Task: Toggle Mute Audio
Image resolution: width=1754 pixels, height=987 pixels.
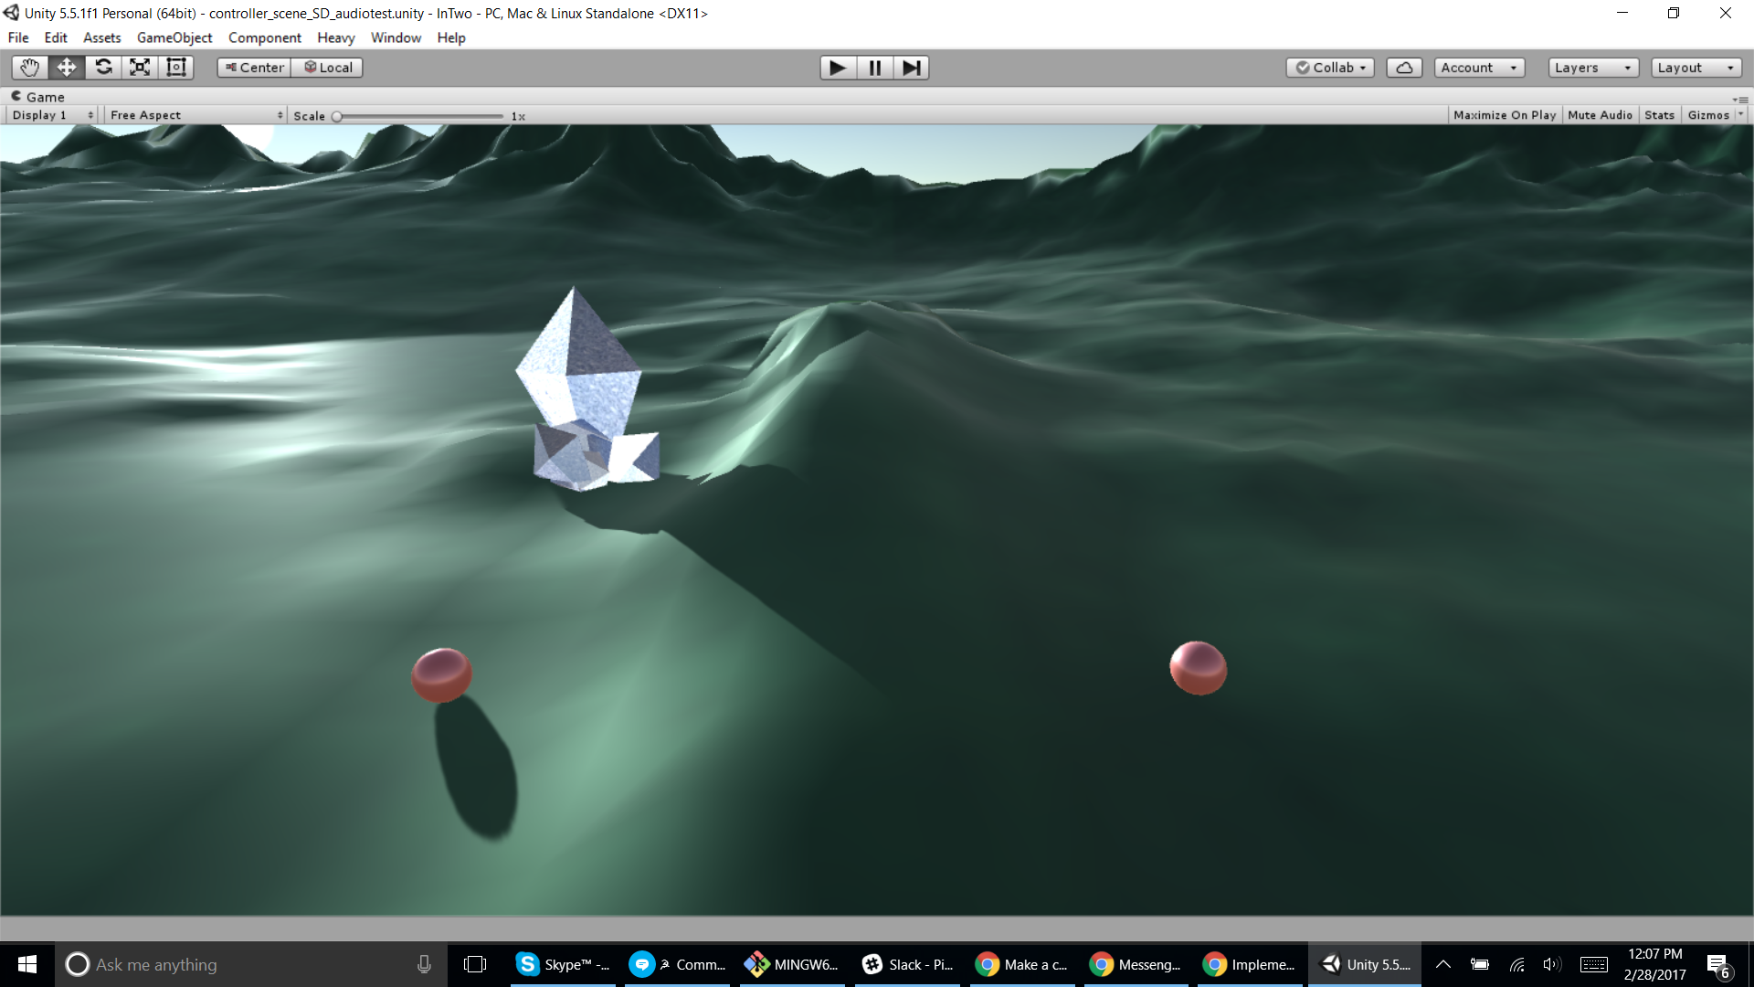Action: [1600, 115]
